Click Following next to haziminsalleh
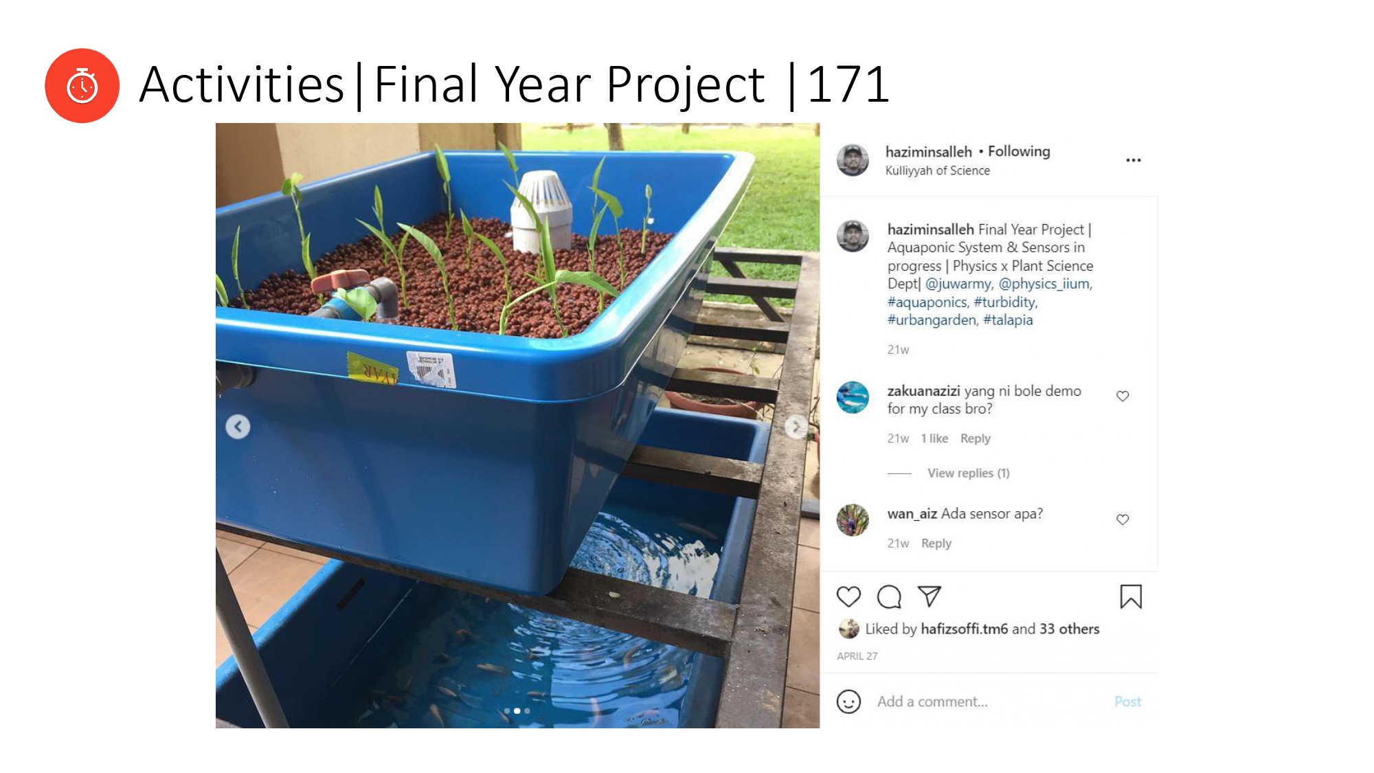 point(1019,151)
